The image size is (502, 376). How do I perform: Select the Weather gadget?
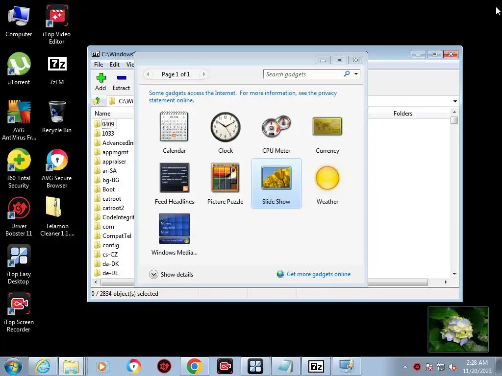click(327, 184)
